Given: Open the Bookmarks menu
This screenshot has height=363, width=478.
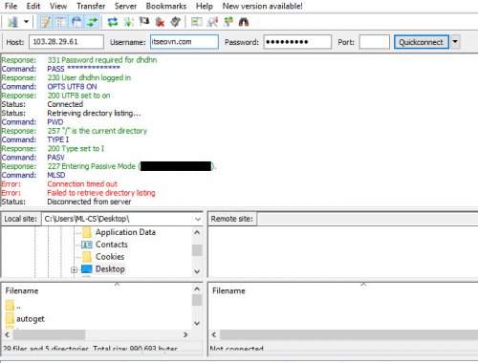Looking at the screenshot, I should 166,6.
